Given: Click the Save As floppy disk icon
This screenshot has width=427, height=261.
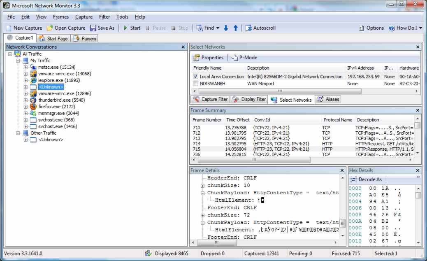Looking at the screenshot, I should [x=93, y=28].
